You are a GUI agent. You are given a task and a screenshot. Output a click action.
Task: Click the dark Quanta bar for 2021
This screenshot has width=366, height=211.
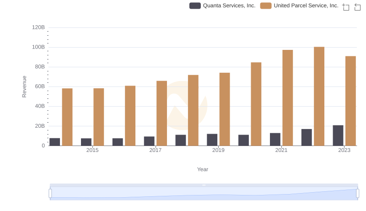[x=275, y=140]
